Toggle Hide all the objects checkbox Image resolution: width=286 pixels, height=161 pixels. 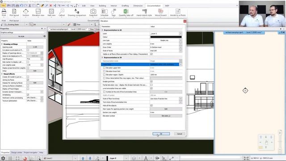[151, 106]
